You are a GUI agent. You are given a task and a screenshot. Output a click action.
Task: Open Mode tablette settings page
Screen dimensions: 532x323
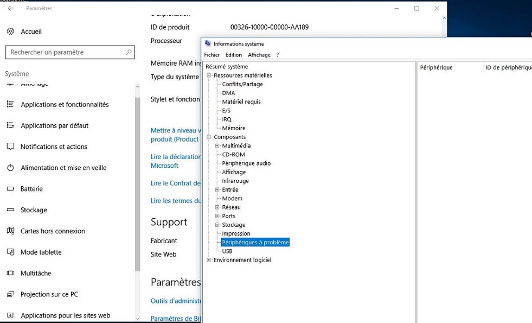pos(41,252)
